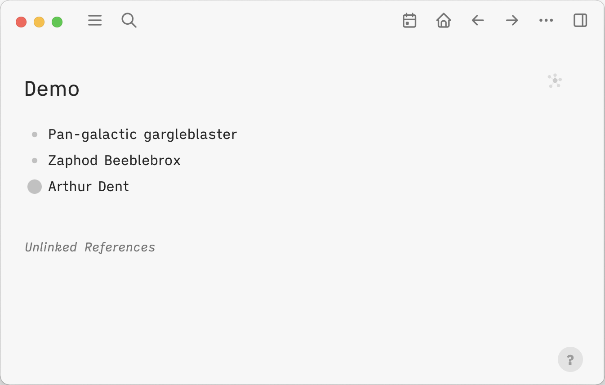
Task: Click the Pan-galactic gargleblaster text
Action: pyautogui.click(x=142, y=134)
